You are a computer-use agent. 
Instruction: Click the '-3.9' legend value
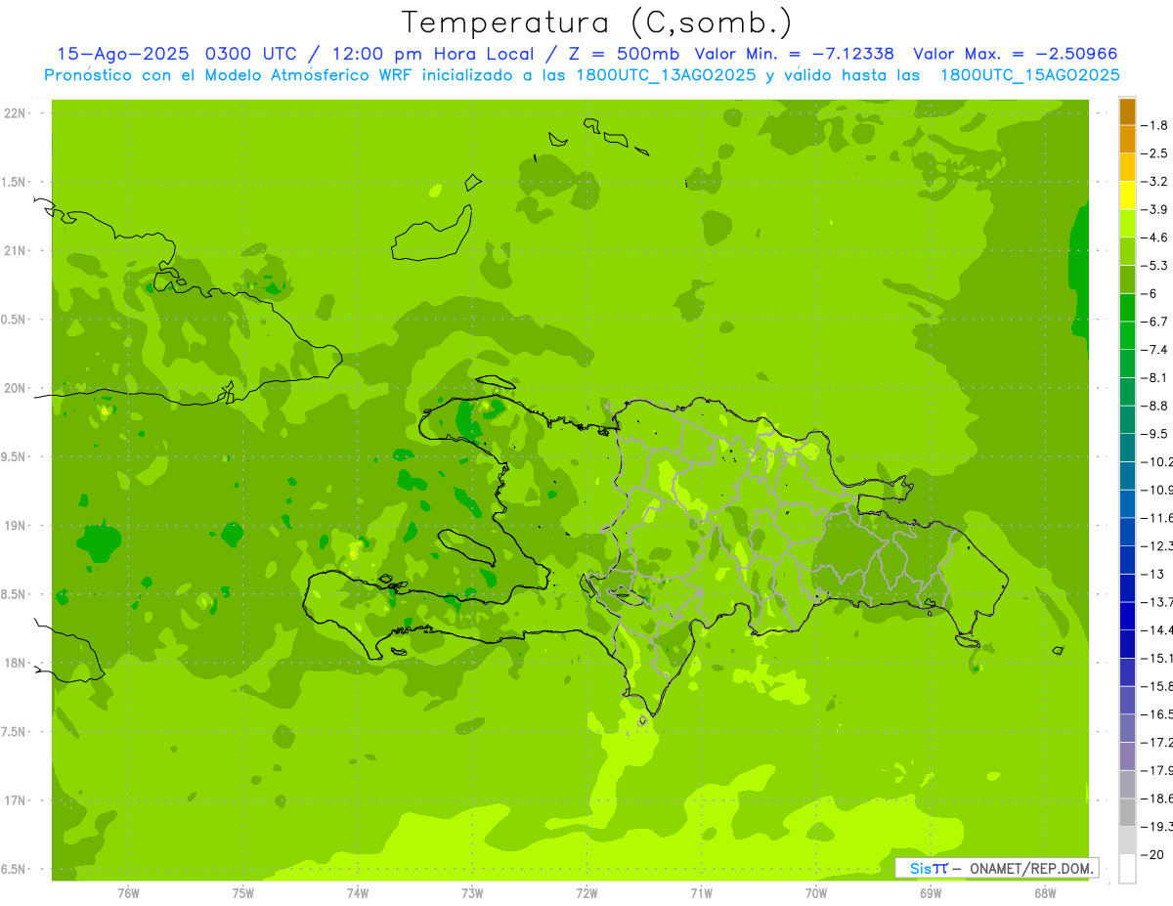click(1156, 210)
